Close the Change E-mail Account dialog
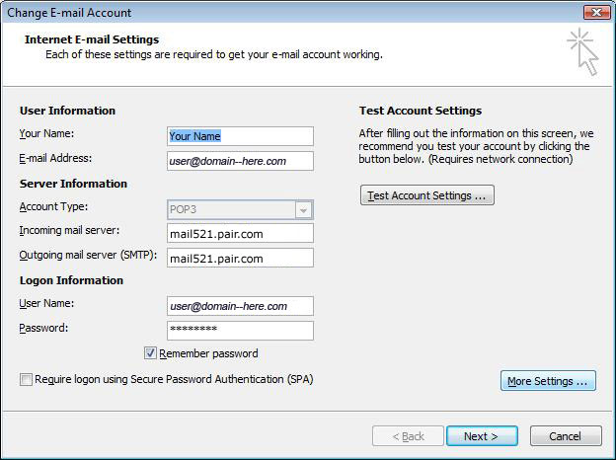This screenshot has height=460, width=616. pos(596,12)
